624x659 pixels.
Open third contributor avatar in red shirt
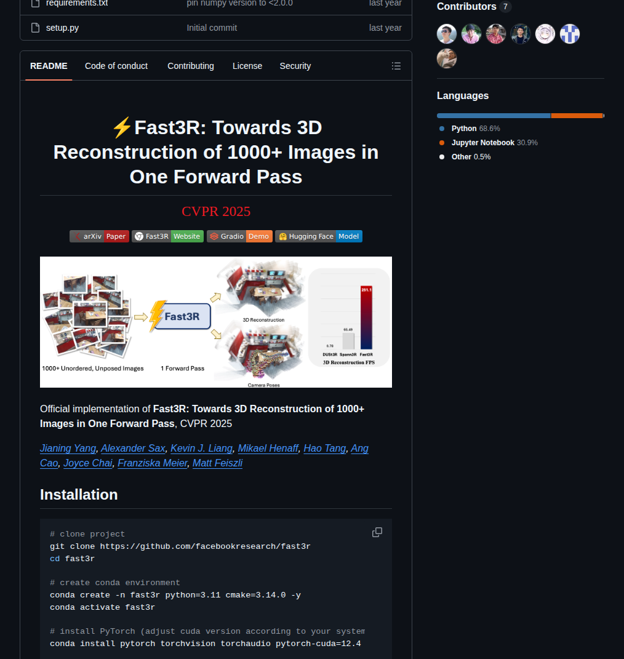click(x=496, y=34)
